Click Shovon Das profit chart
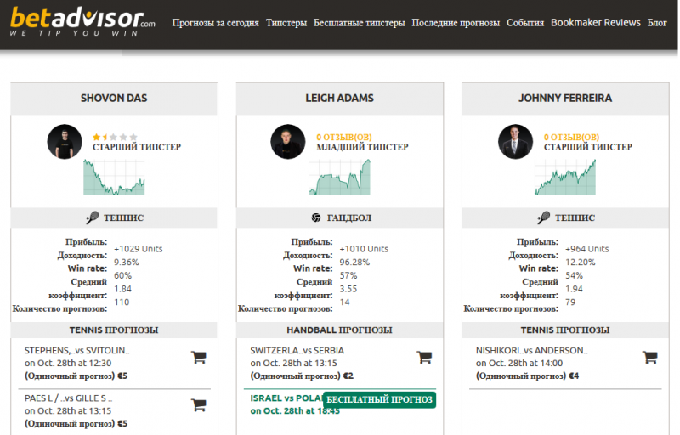The image size is (680, 435). [114, 178]
